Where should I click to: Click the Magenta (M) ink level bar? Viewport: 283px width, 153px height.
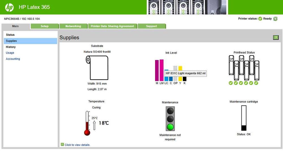coord(157,70)
